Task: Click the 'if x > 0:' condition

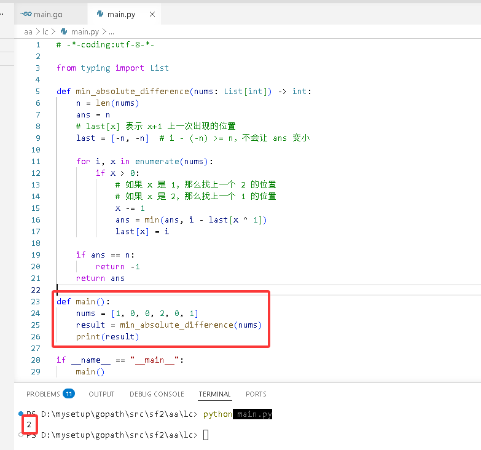Action: (117, 173)
